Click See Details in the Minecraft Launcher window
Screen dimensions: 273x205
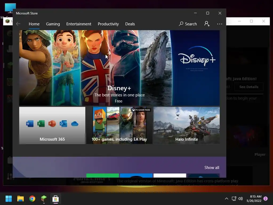[249, 87]
